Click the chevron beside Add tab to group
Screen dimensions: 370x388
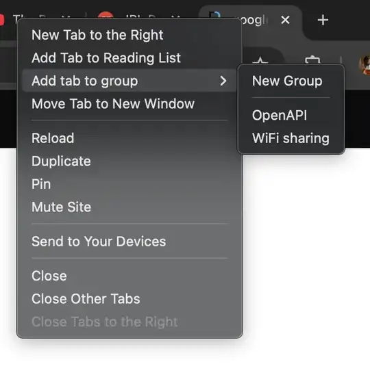click(223, 81)
